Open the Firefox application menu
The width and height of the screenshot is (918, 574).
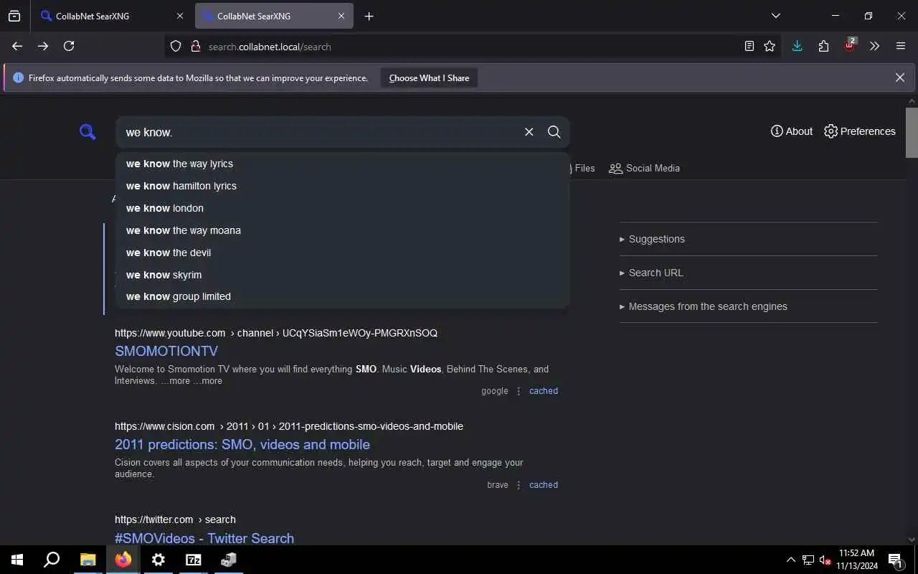901,46
